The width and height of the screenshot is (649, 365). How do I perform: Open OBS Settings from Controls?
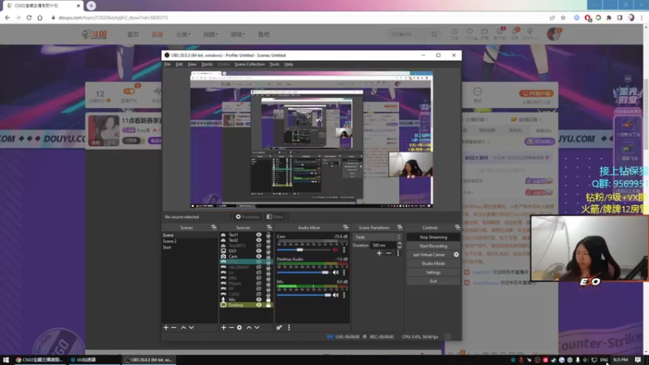pyautogui.click(x=433, y=273)
